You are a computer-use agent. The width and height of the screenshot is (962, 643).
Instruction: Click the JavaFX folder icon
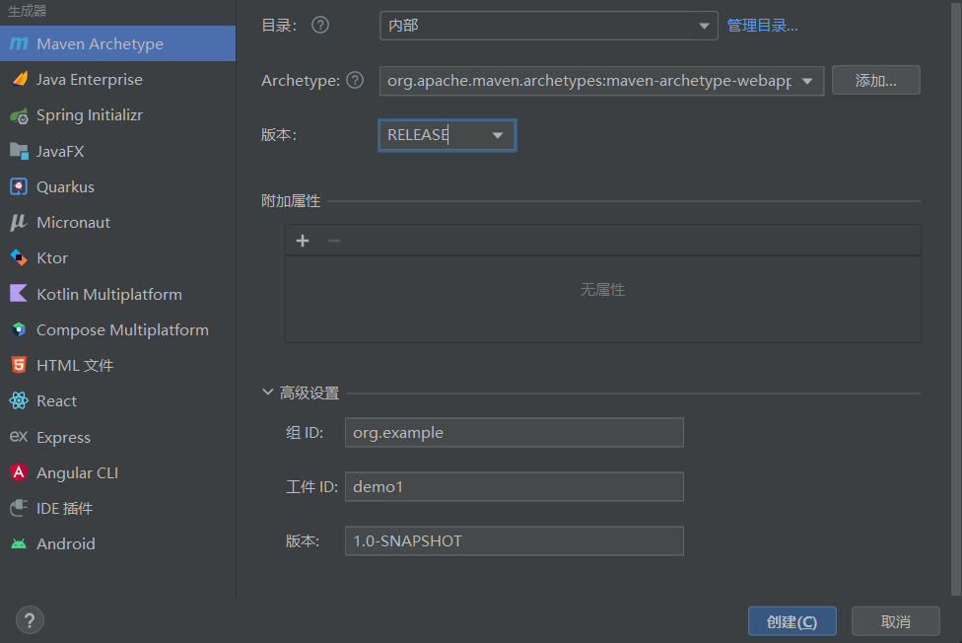(19, 151)
